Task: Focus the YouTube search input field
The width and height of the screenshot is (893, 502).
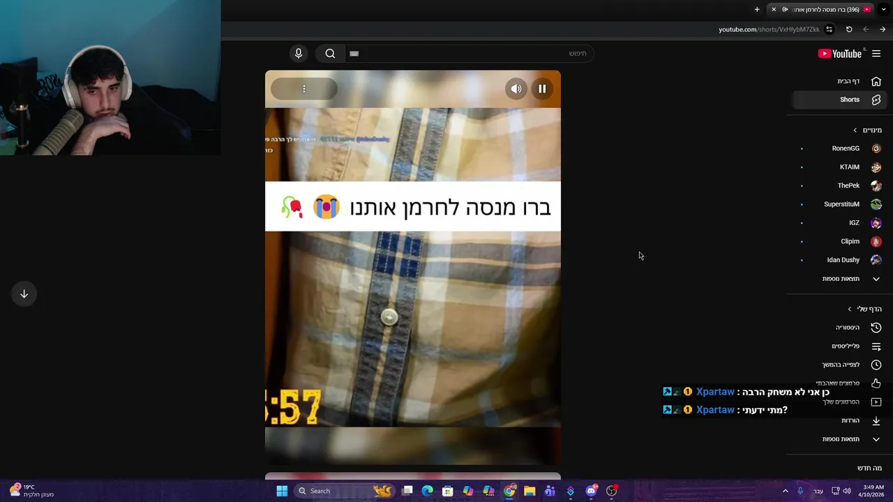Action: pos(469,53)
